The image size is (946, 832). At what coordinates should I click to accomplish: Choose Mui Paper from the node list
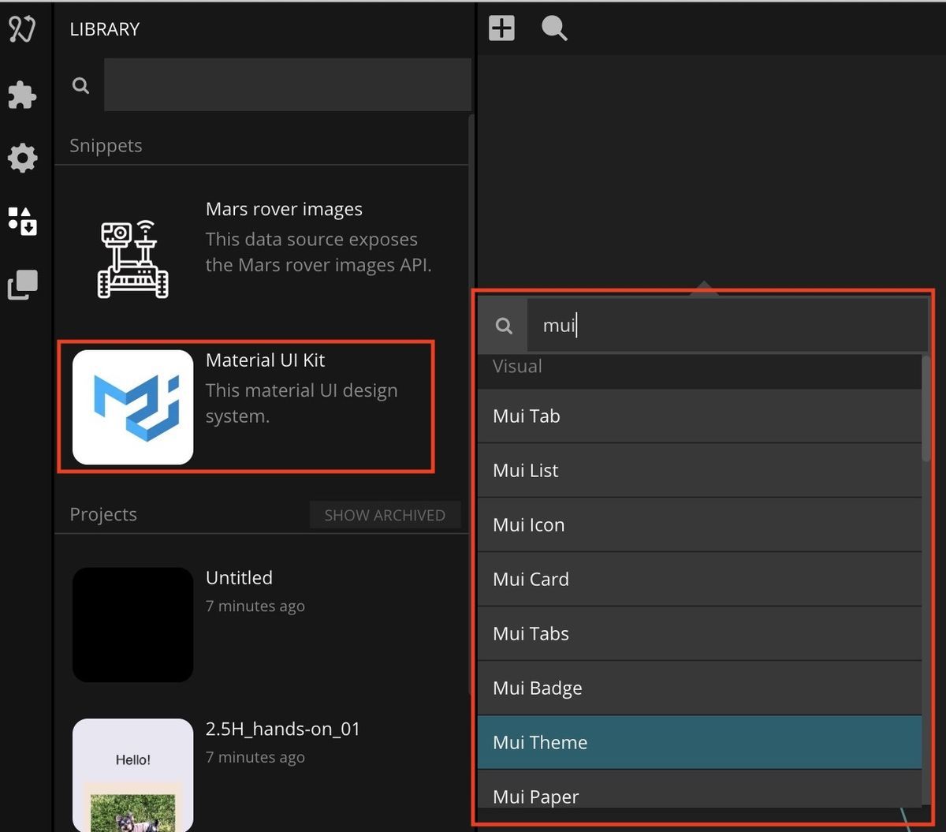click(x=699, y=789)
